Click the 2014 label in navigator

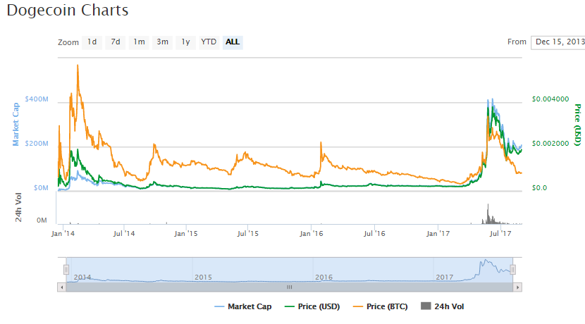[82, 277]
